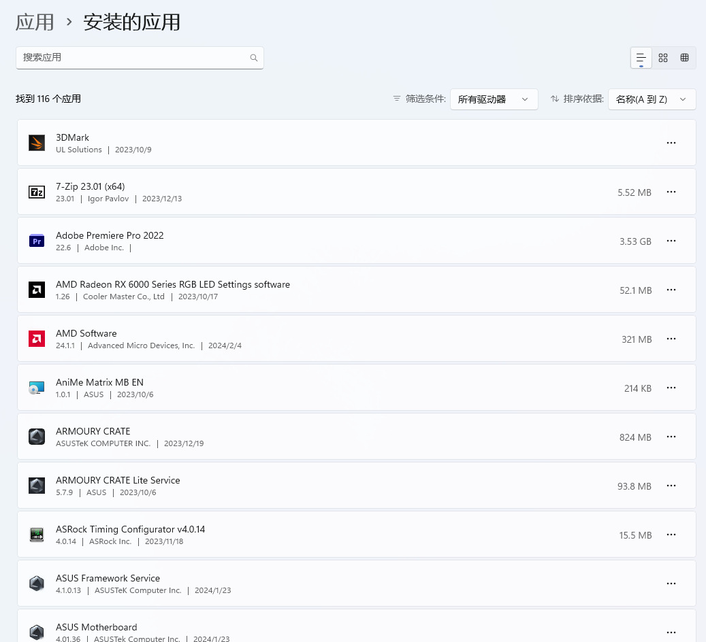This screenshot has height=642, width=706.
Task: Open more options for AniMe Matrix MB EN
Action: tap(671, 388)
